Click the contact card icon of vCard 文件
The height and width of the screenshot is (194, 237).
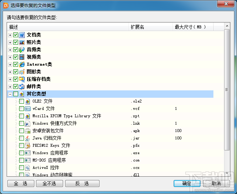(x=28, y=109)
